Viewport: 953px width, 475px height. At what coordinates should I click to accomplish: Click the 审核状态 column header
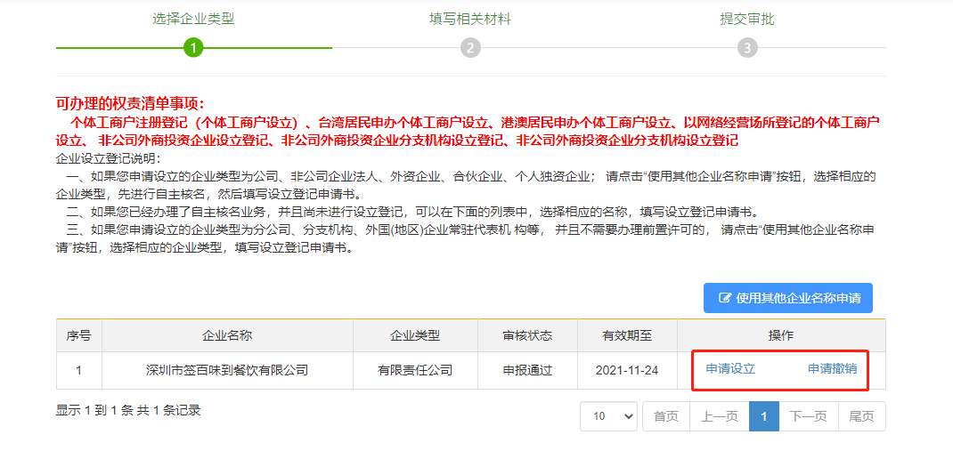tap(527, 335)
